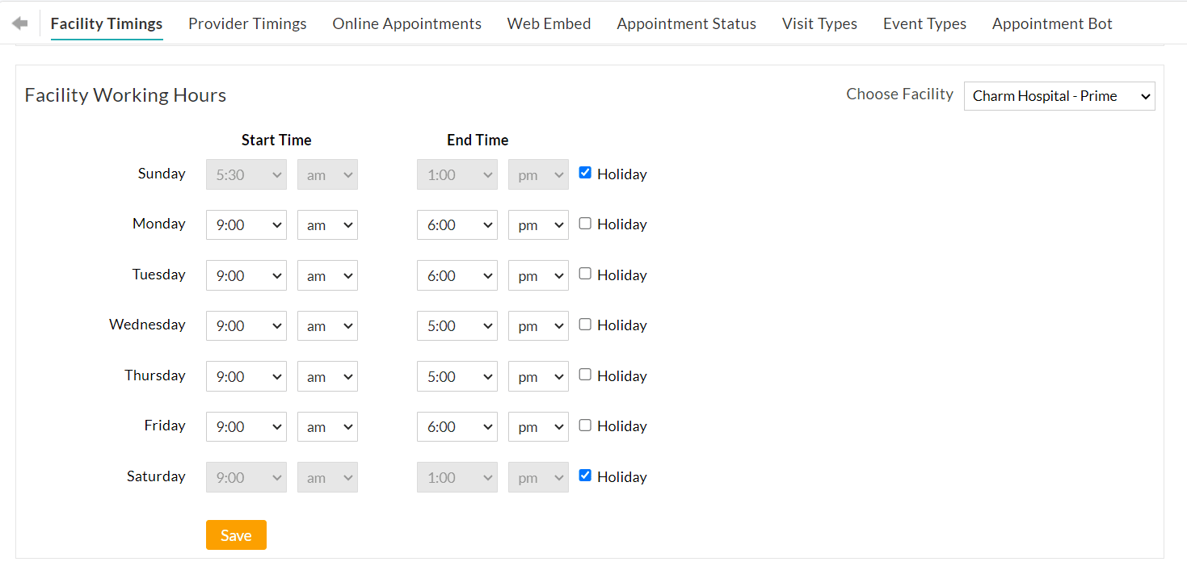Open Wednesday's end time dropdown
Viewport: 1187px width, 566px height.
[457, 325]
